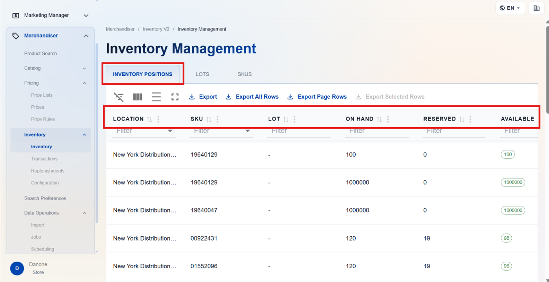Click the AVAILABLE column header
This screenshot has height=282, width=549.
pos(517,119)
